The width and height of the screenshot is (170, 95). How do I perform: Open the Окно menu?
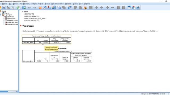81,4
